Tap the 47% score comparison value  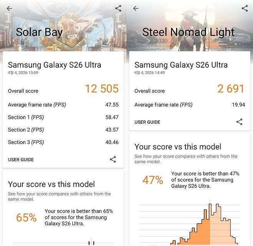click(153, 180)
